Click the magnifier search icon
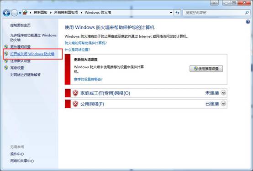This screenshot has height=171, width=253. point(247,13)
